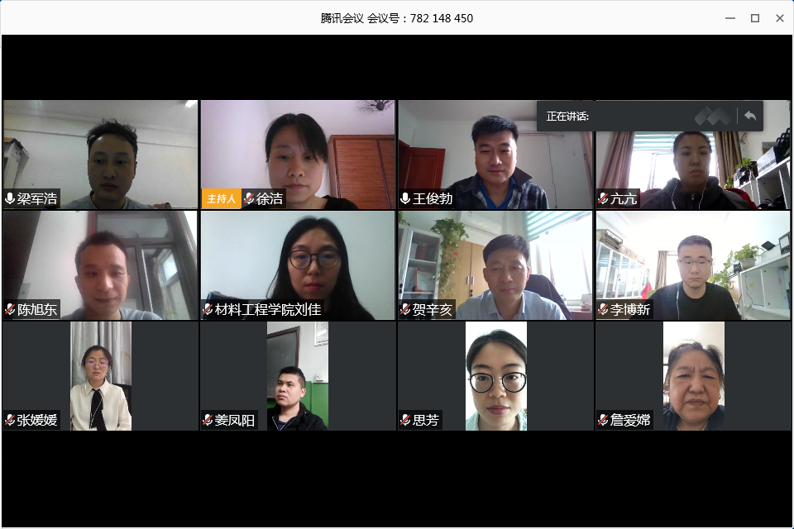Maximize the 腾讯会议 window
The height and width of the screenshot is (529, 794).
coord(754,18)
